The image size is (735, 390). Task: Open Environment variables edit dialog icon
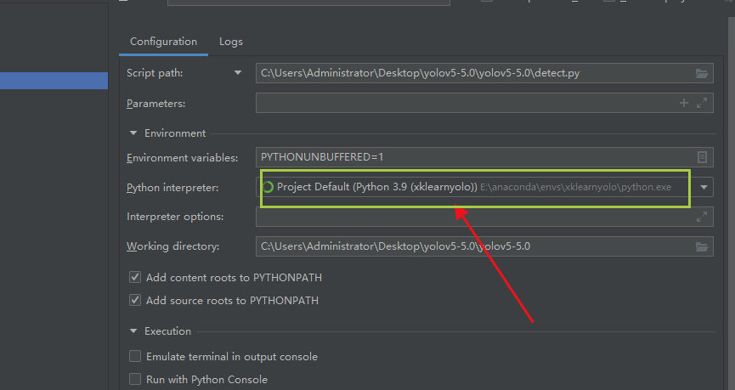coord(702,157)
